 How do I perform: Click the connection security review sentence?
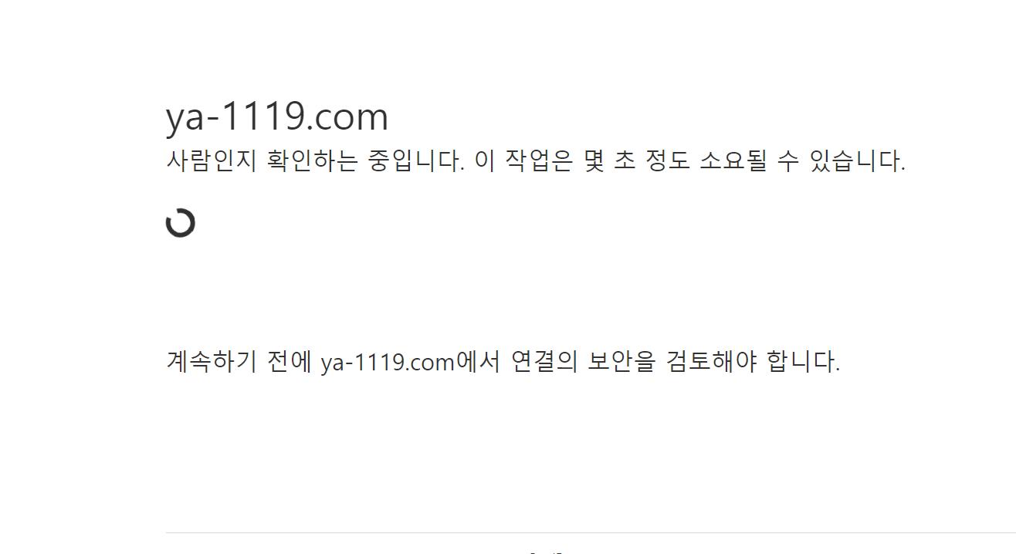coord(503,361)
